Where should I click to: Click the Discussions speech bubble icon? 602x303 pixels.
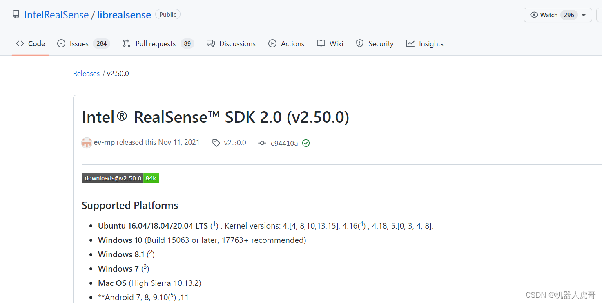pyautogui.click(x=211, y=43)
